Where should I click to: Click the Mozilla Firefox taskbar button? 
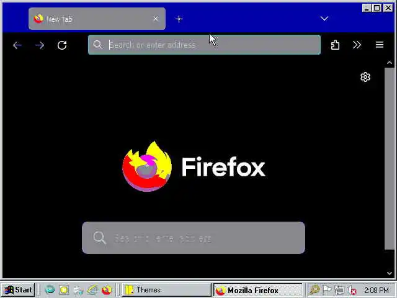point(258,290)
